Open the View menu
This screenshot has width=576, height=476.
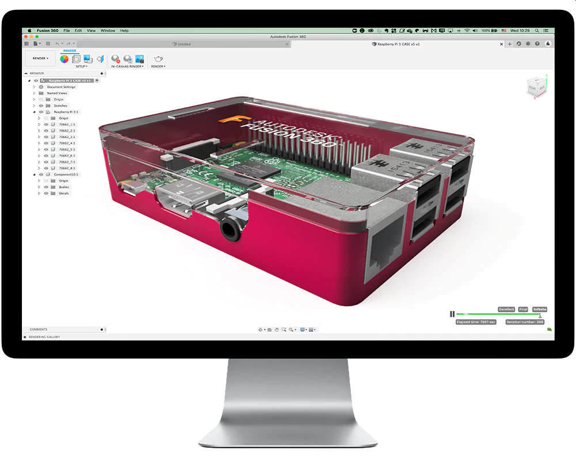pyautogui.click(x=91, y=31)
